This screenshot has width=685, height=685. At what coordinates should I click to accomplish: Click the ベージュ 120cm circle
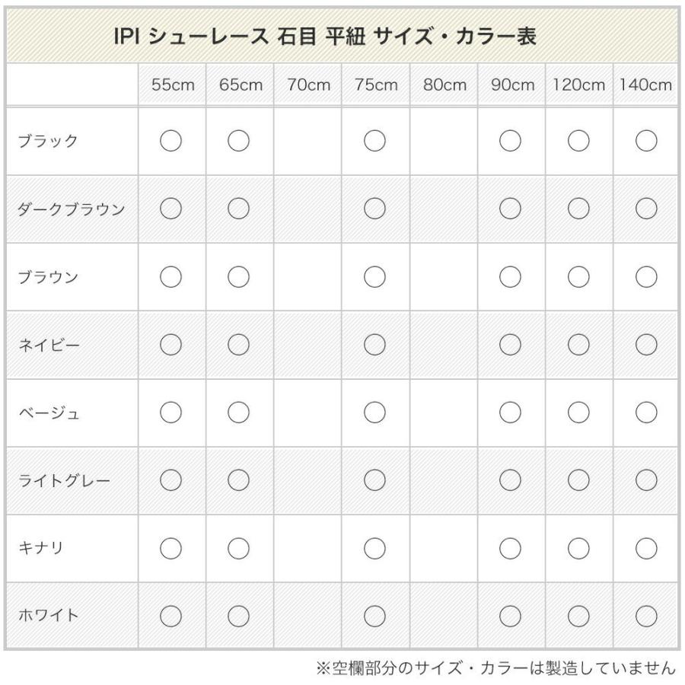coord(578,413)
